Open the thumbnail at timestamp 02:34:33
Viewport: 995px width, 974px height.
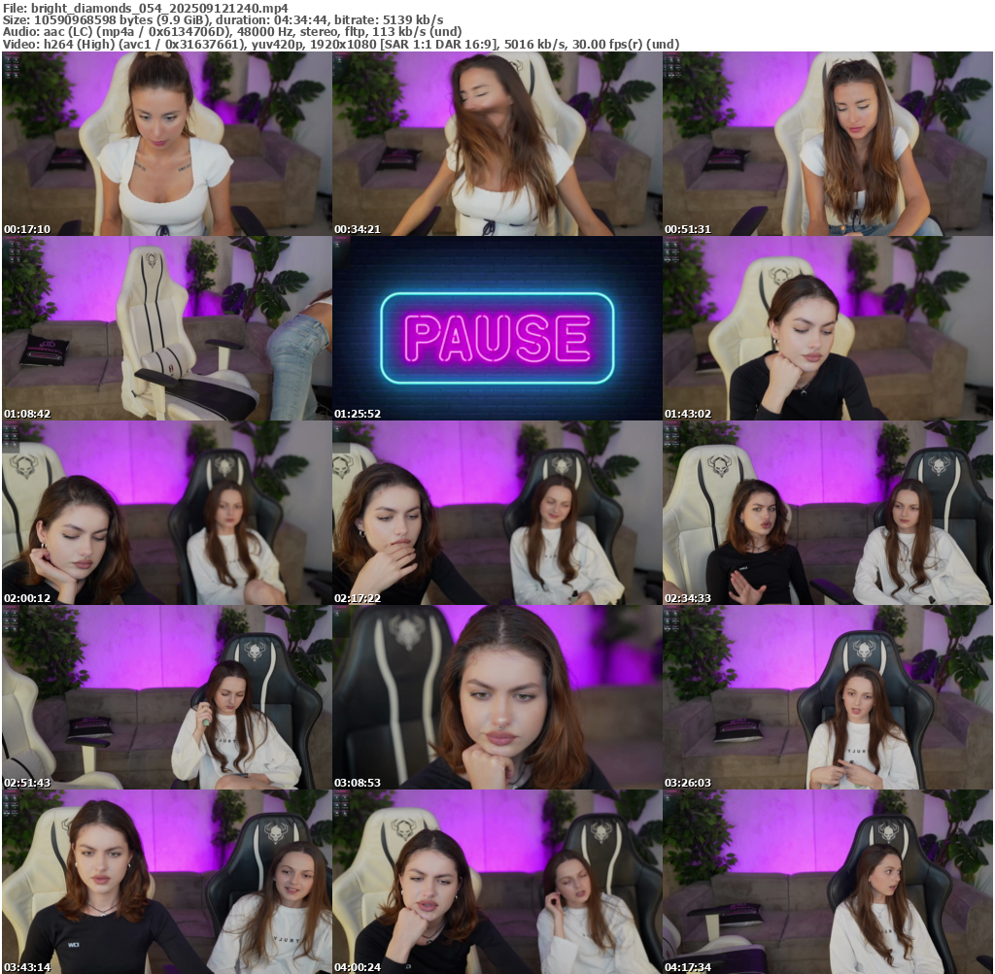point(828,513)
